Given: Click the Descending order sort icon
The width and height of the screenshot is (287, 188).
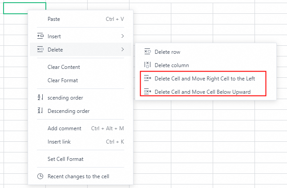Looking at the screenshot, I should tap(40, 111).
